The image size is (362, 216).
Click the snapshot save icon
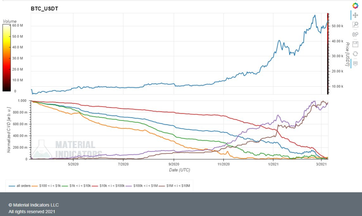tap(355, 44)
